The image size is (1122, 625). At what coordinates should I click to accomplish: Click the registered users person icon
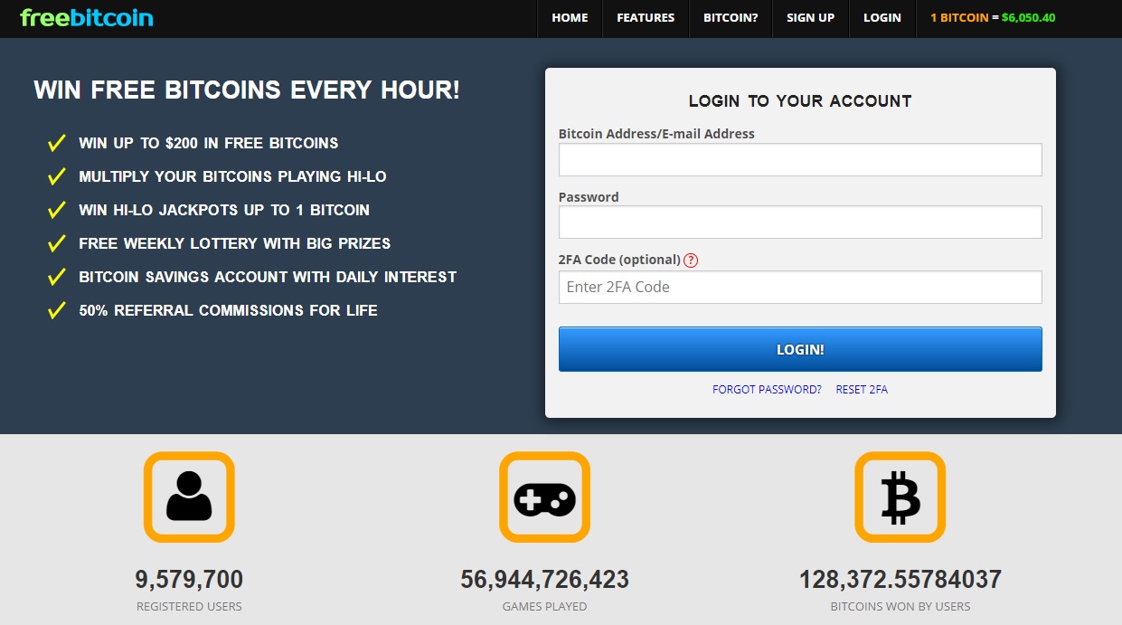[189, 497]
